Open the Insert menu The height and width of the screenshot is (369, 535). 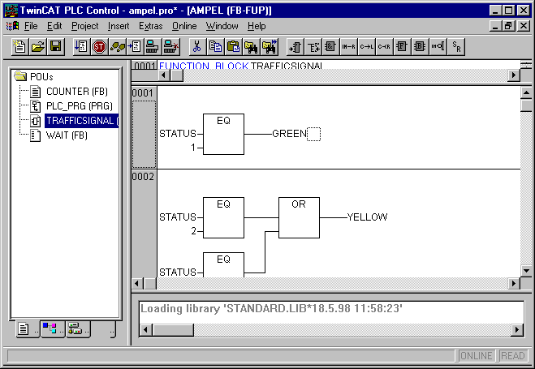click(x=119, y=26)
